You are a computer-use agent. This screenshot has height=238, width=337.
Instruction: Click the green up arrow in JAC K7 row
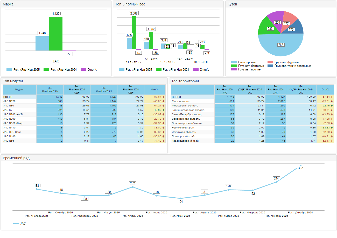tap(163, 110)
